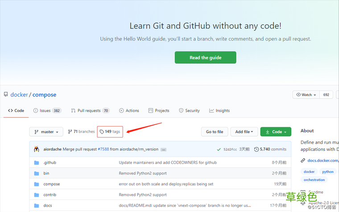Click the tag icon next to 149
The height and width of the screenshot is (212, 339).
coord(102,132)
